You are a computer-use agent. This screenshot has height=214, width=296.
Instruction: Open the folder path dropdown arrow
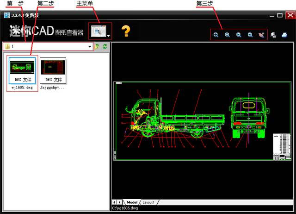tap(90, 46)
